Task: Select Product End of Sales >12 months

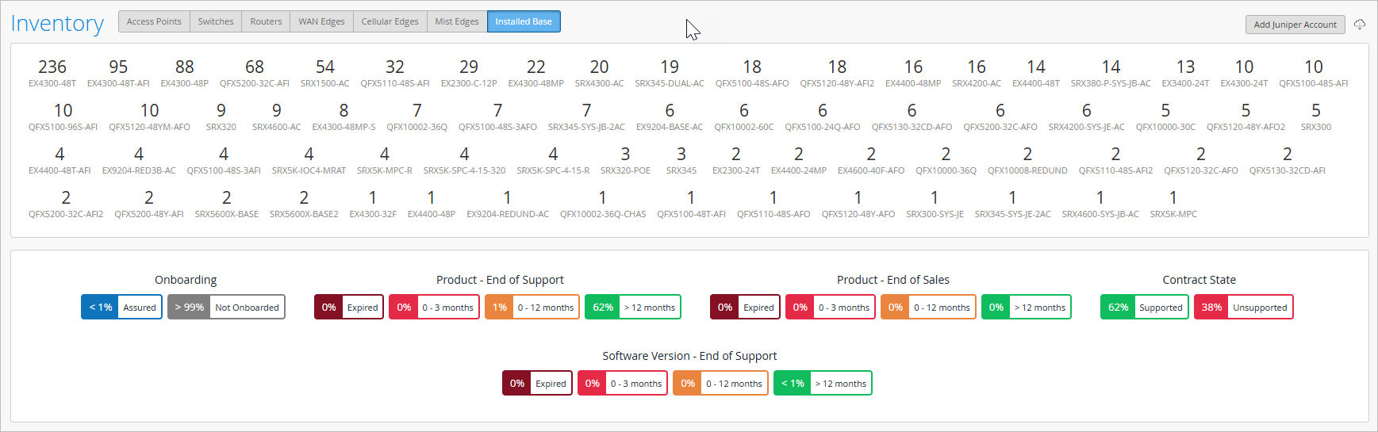Action: pos(1027,307)
